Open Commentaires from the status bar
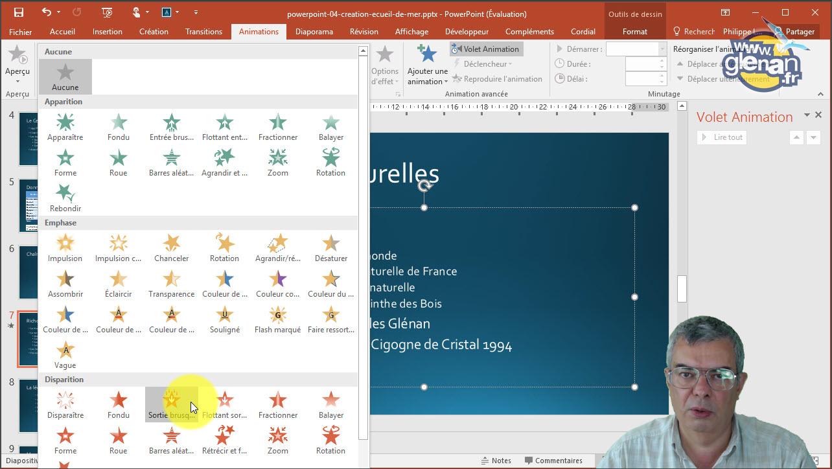Screen dimensions: 832x469 pos(552,461)
